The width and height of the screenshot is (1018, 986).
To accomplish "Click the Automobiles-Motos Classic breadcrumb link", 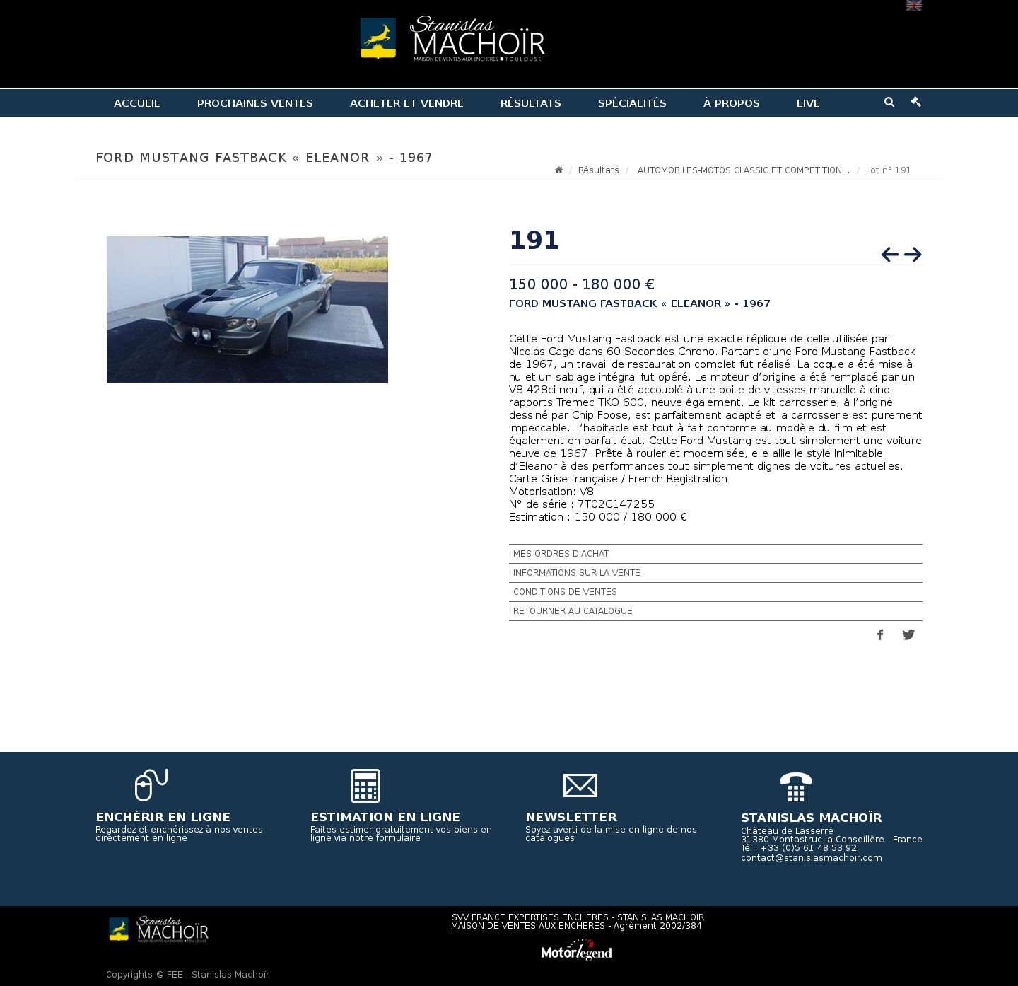I will pos(744,170).
